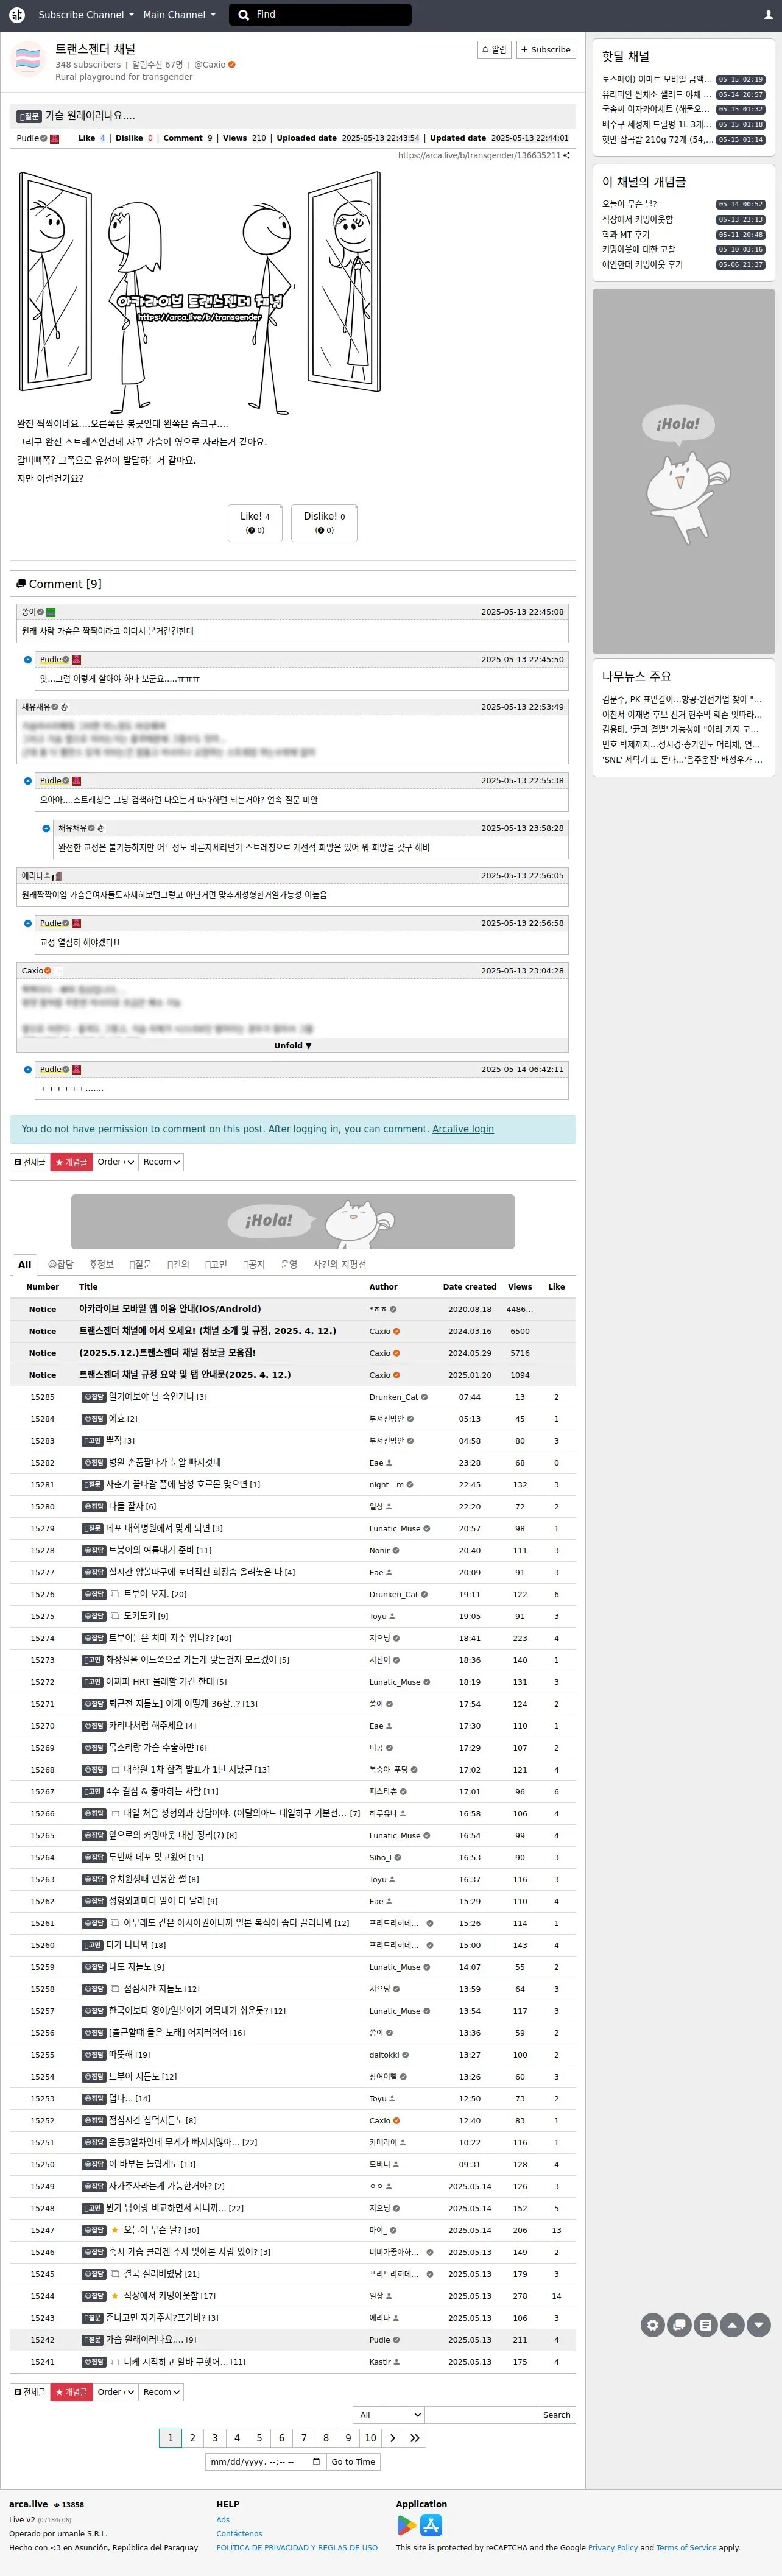The height and width of the screenshot is (2576, 782).
Task: Open the Main Channel dropdown
Action: click(179, 15)
